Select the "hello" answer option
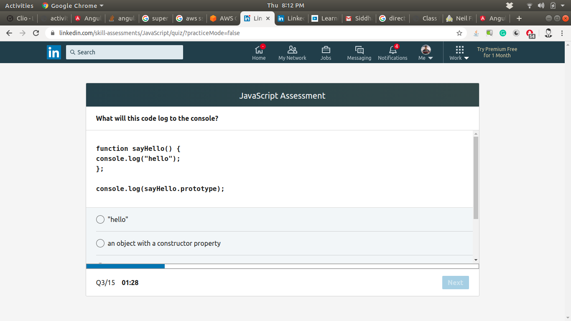Viewport: 571px width, 321px height. click(x=100, y=219)
